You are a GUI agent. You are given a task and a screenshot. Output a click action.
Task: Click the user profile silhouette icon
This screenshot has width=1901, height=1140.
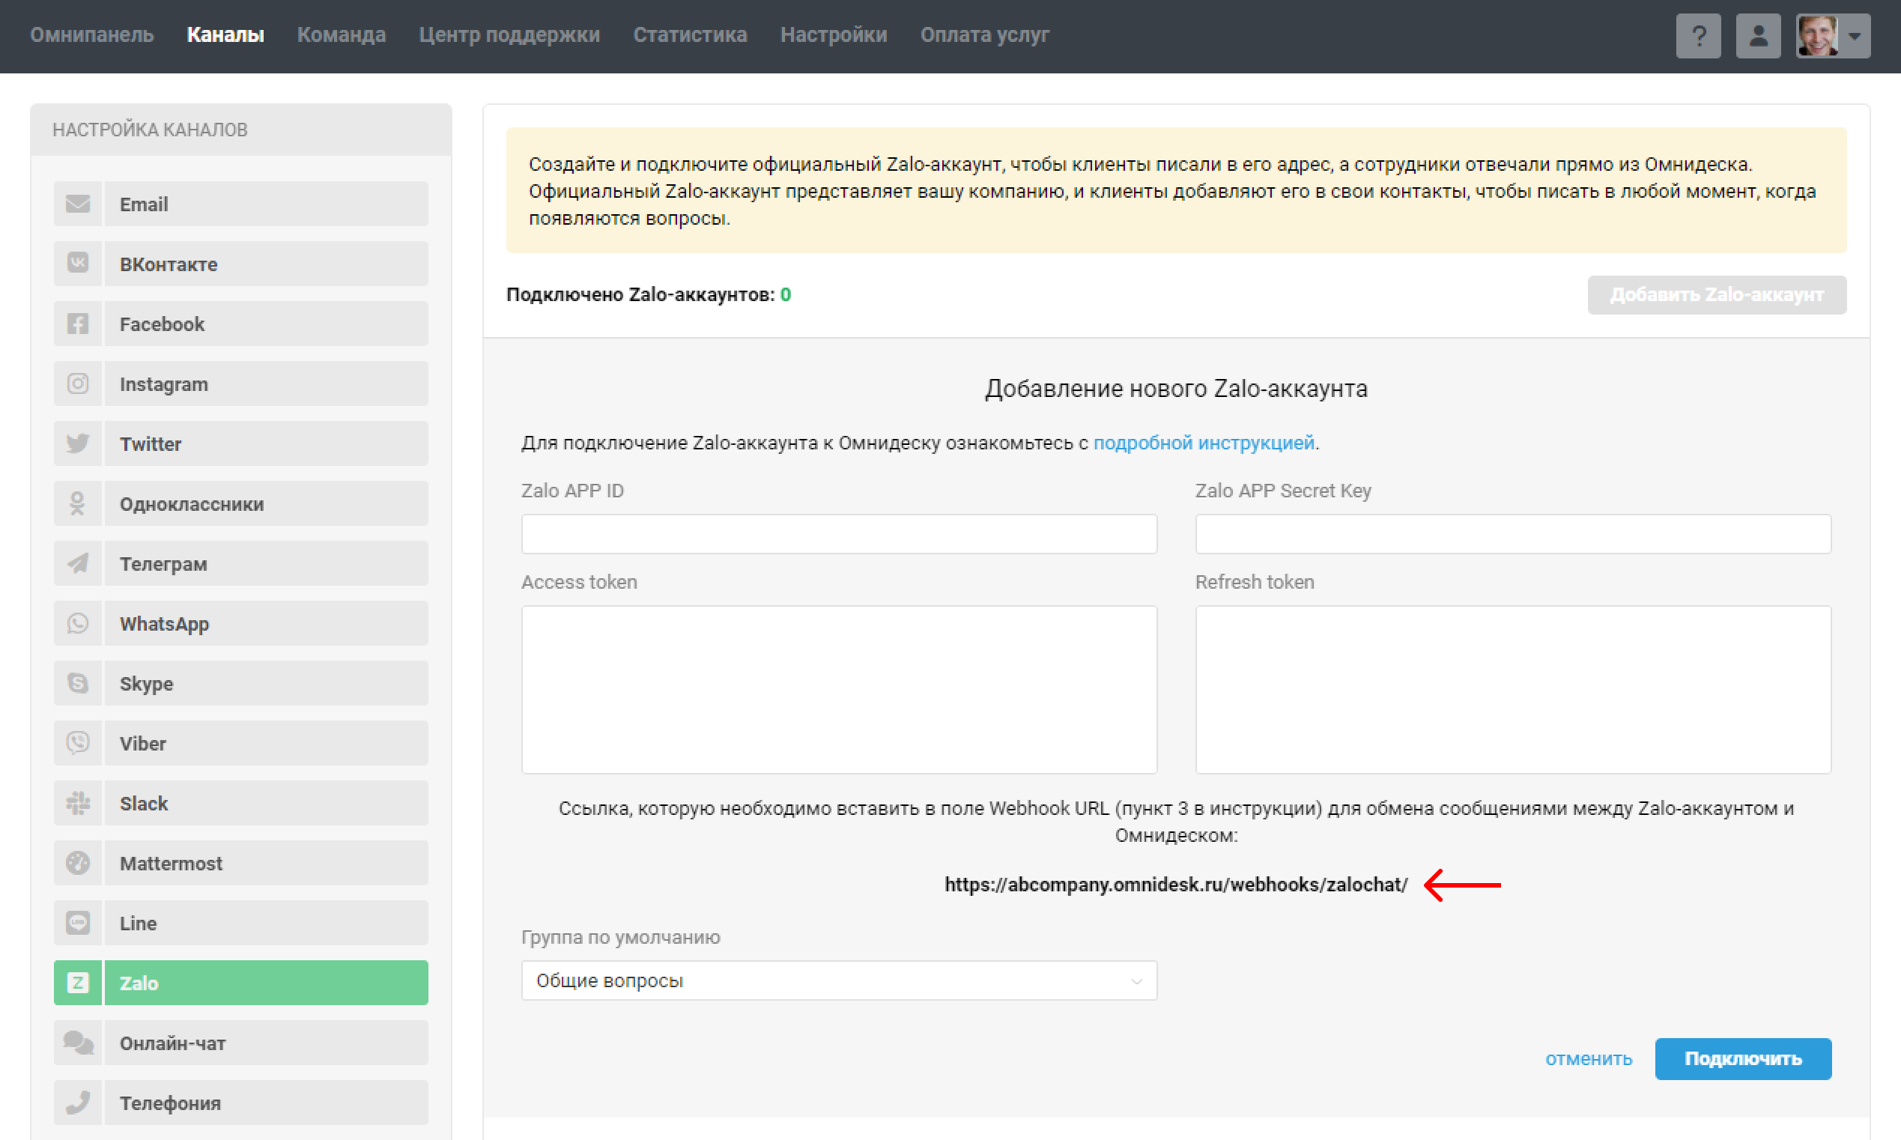tap(1758, 35)
